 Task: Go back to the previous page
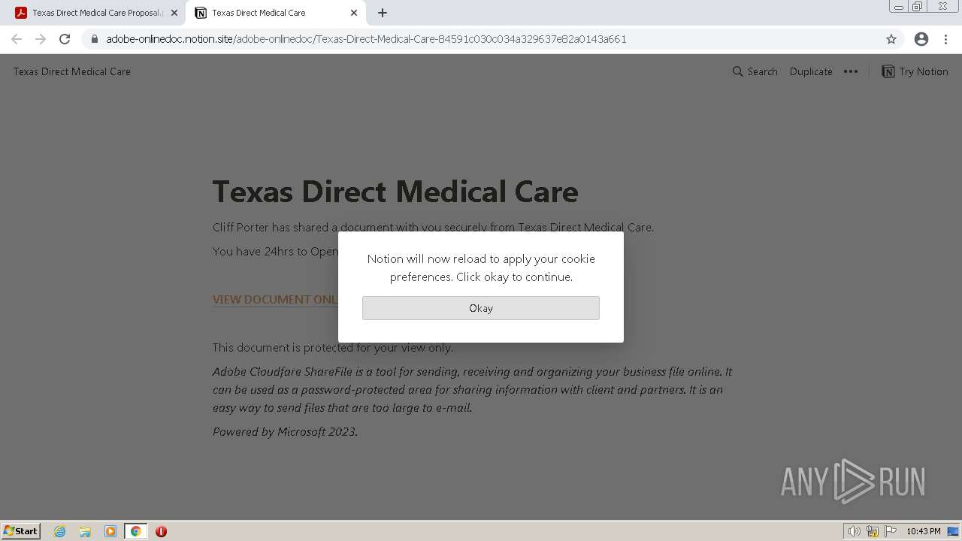pyautogui.click(x=17, y=39)
